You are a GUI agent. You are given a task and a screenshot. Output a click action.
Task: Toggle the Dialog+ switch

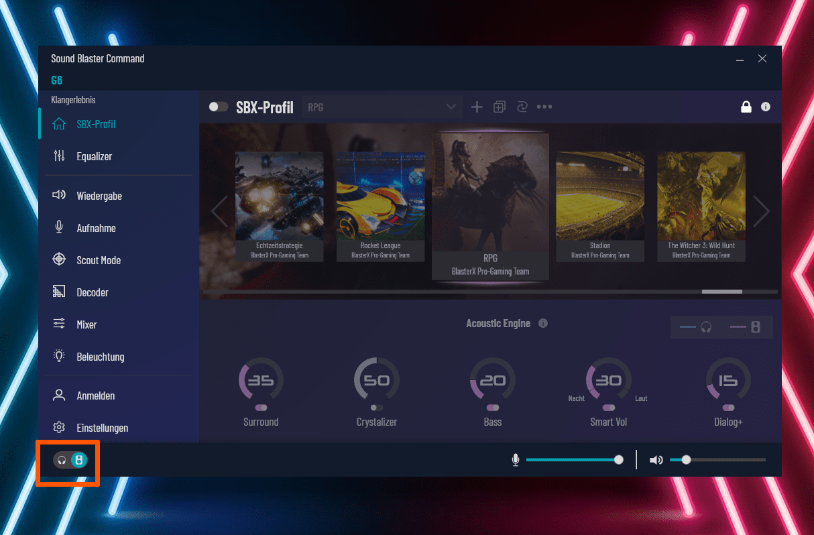[729, 407]
